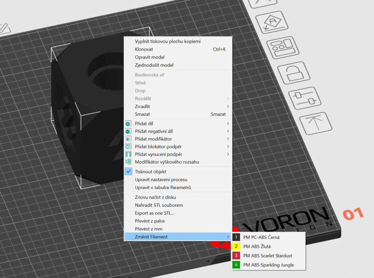
Task: Click the Modifikátor výškového rozsahu icon
Action: point(128,162)
